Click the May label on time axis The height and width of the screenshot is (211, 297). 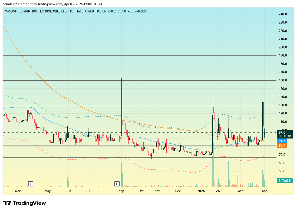pyautogui.click(x=48, y=191)
